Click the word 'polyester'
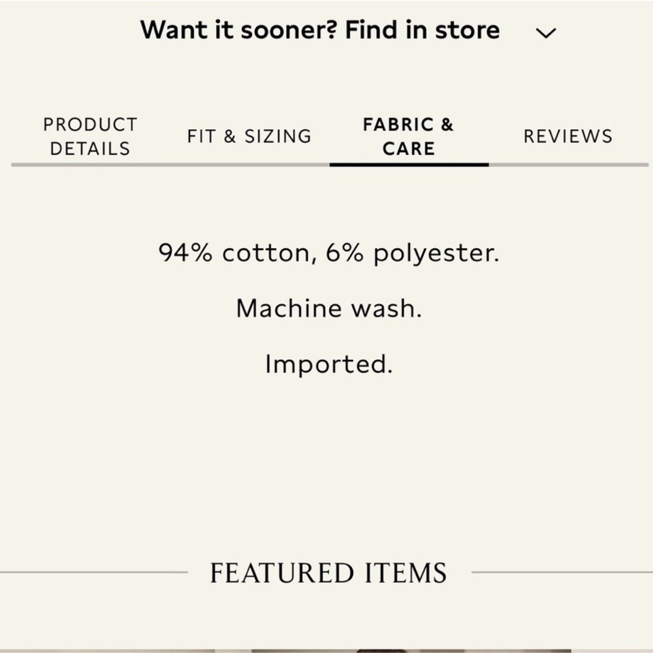 (x=435, y=253)
